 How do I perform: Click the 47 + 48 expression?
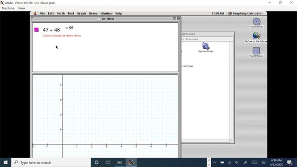point(52,30)
